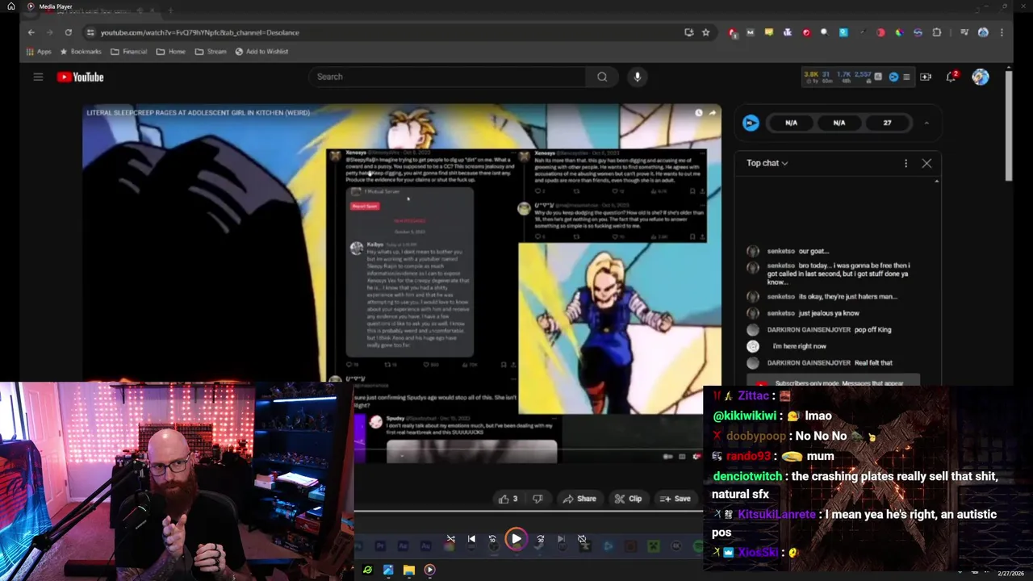The image size is (1033, 581).
Task: Reload the YouTube page
Action: 68,32
